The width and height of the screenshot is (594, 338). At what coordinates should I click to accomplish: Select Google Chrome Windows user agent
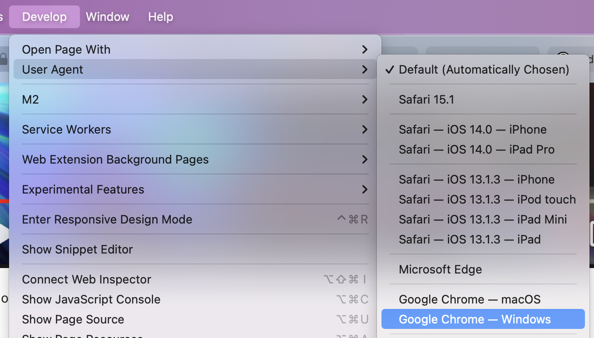point(483,319)
